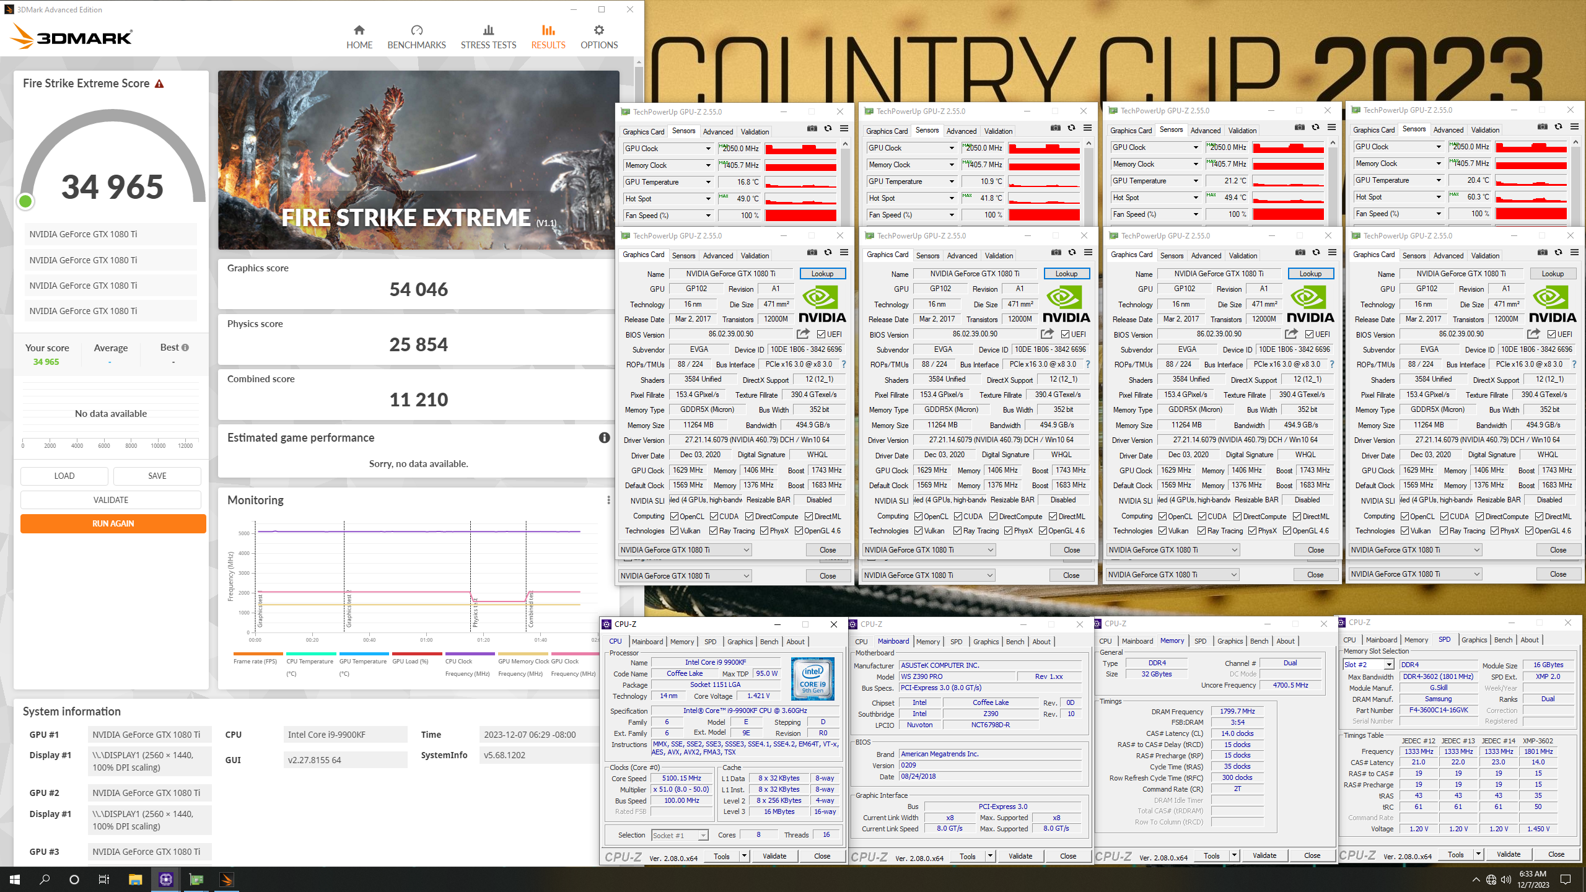Screen dimensions: 1586x892
Task: Open the Monitoring three-dot options menu
Action: (x=608, y=500)
